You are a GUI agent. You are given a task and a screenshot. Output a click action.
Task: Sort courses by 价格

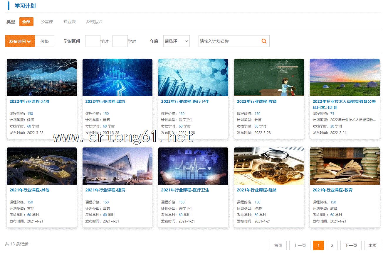(x=45, y=41)
